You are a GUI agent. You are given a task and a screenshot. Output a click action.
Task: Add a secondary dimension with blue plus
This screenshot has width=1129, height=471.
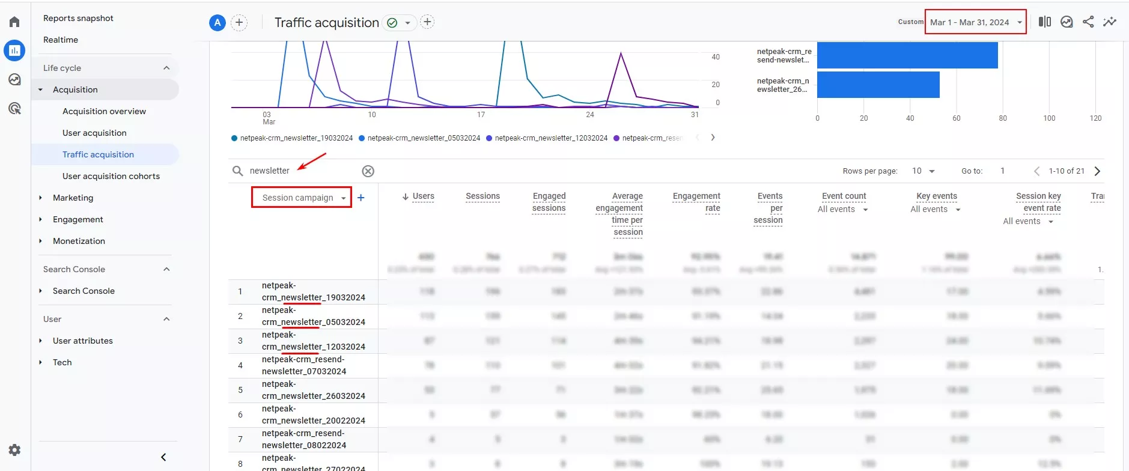361,198
